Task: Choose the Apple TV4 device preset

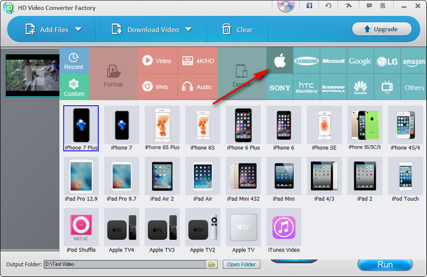Action: coord(121,233)
